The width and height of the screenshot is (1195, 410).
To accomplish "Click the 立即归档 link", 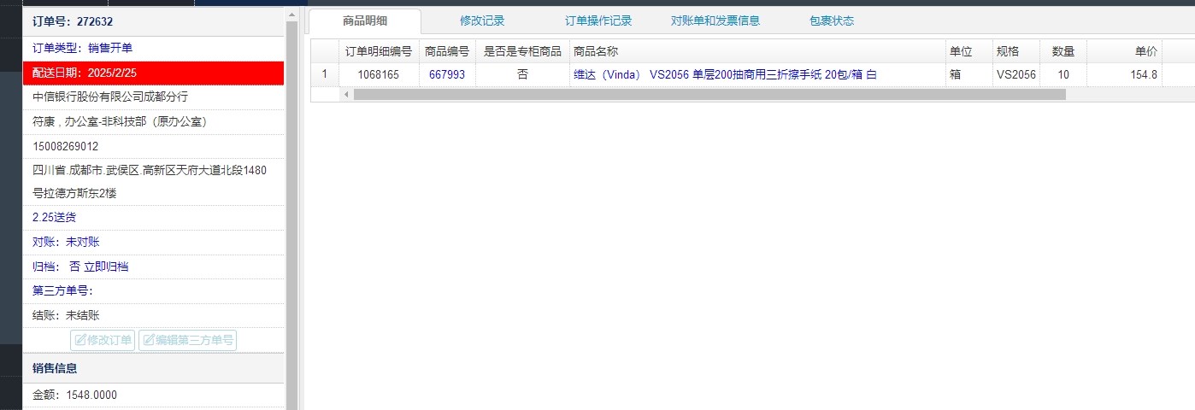I will [x=106, y=266].
